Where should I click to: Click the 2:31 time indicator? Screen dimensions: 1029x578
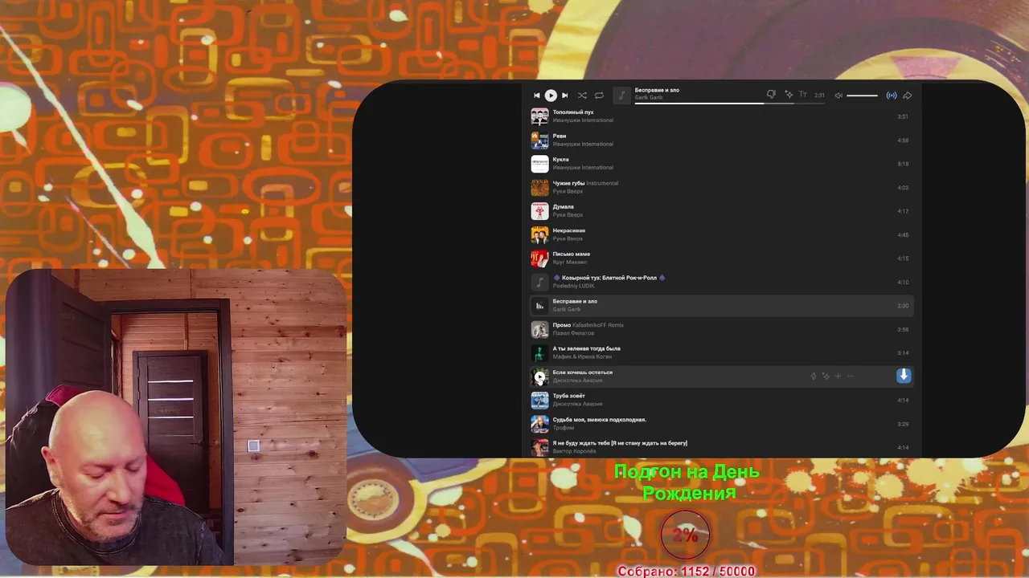click(x=819, y=96)
